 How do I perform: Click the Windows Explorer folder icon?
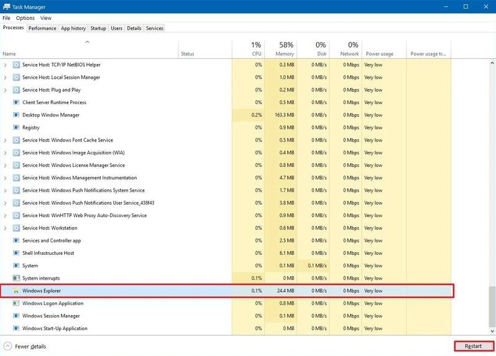click(x=16, y=291)
